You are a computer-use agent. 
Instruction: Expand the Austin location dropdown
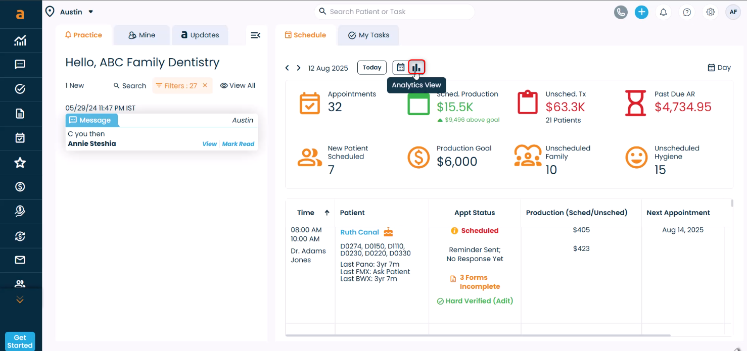pos(91,12)
